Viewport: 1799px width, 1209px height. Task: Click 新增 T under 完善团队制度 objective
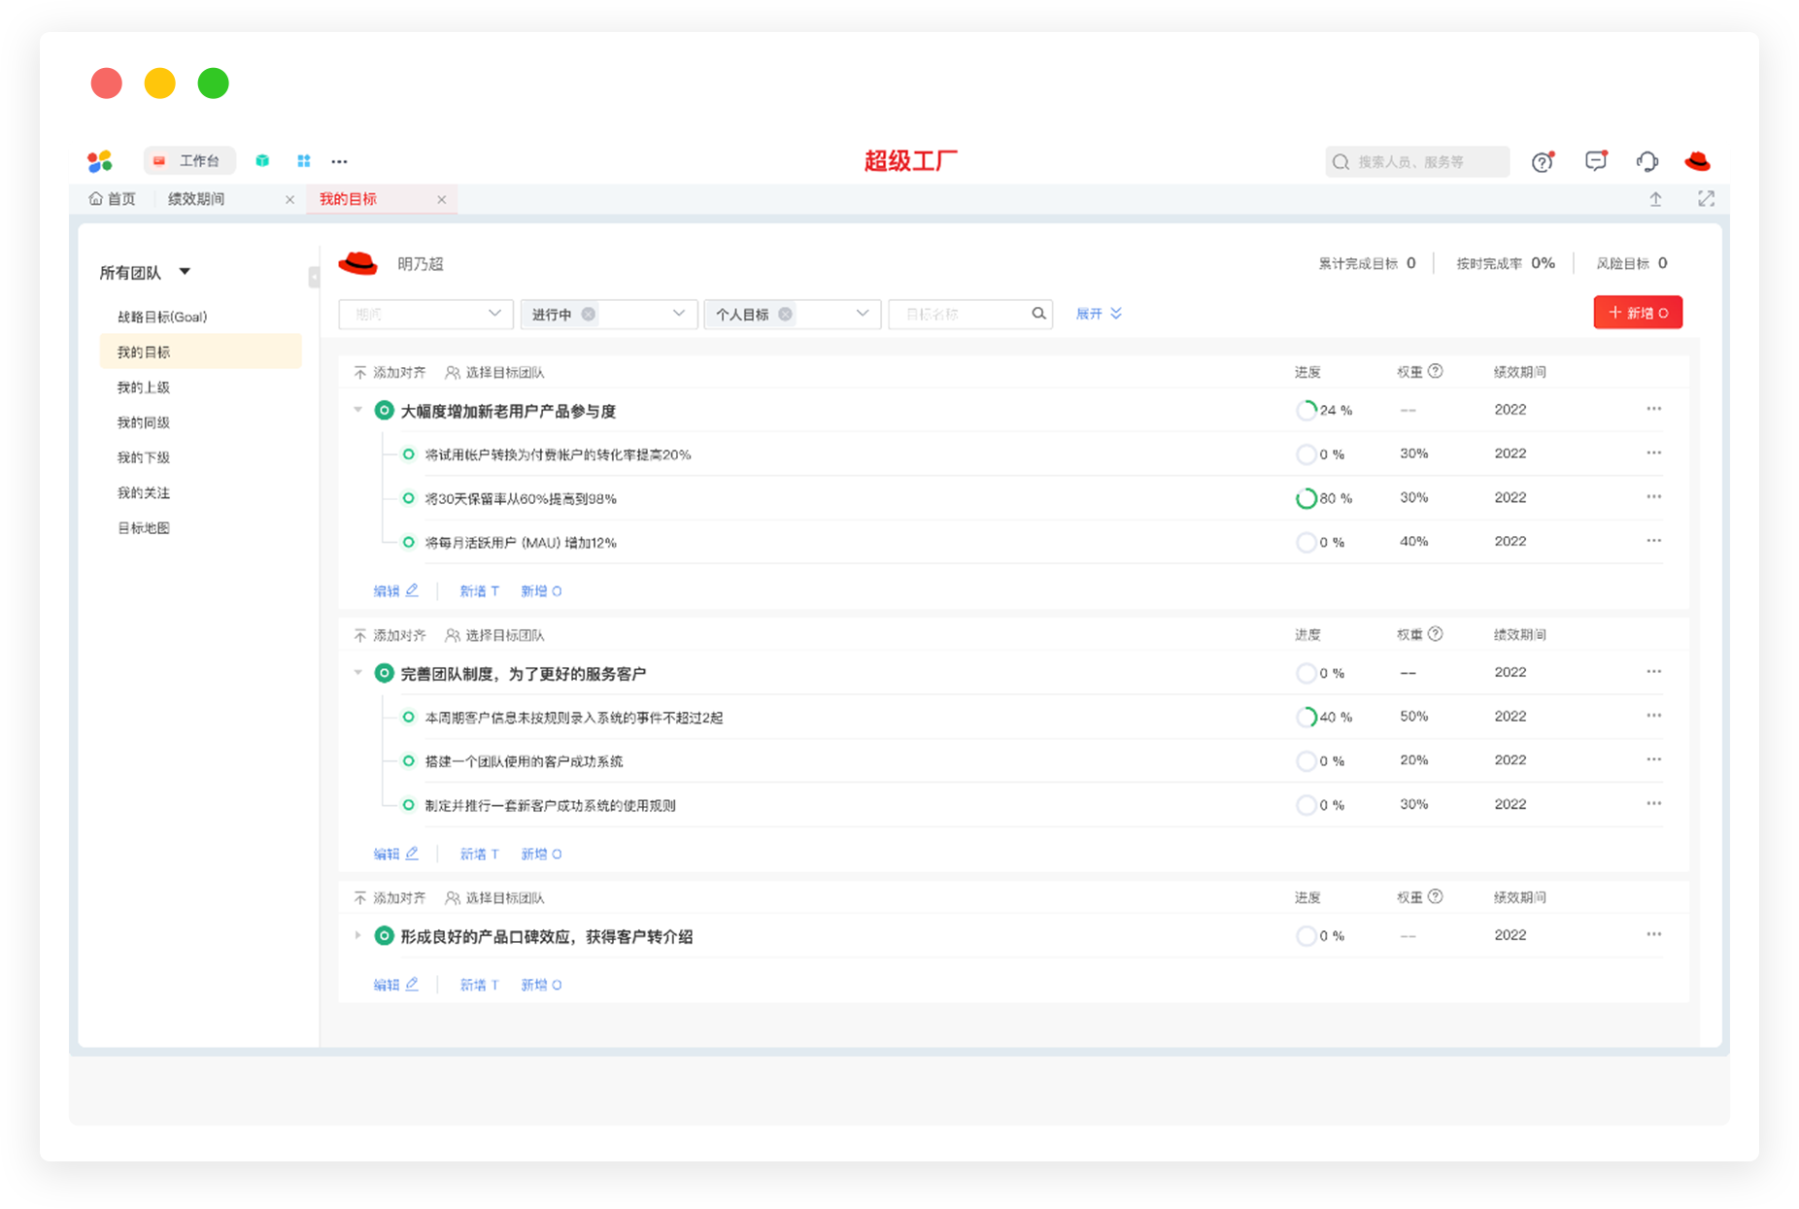coord(479,855)
